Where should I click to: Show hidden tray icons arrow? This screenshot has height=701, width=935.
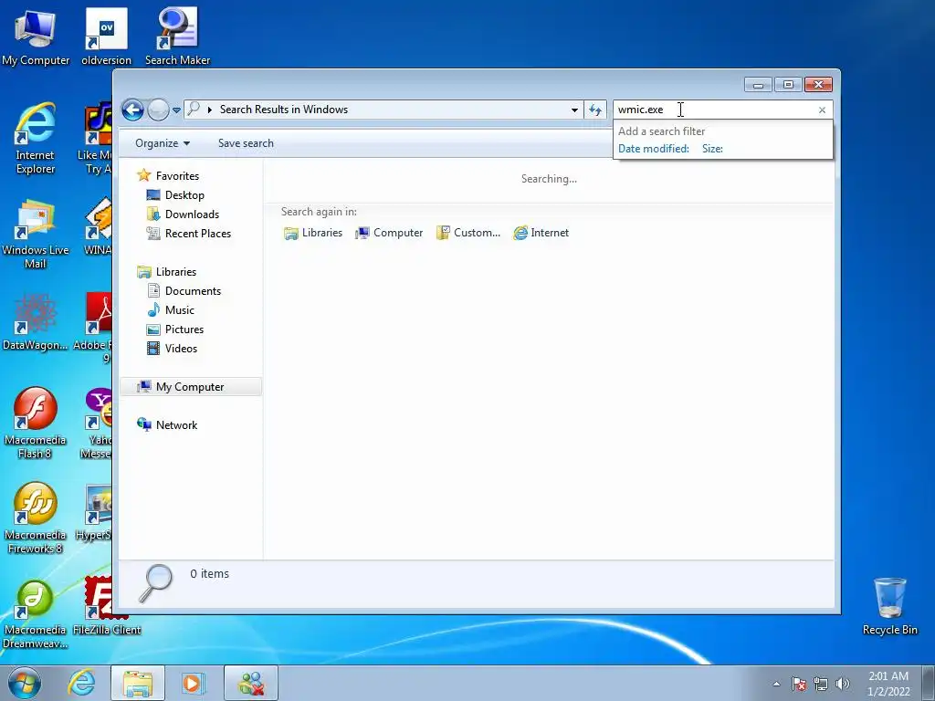tap(776, 684)
